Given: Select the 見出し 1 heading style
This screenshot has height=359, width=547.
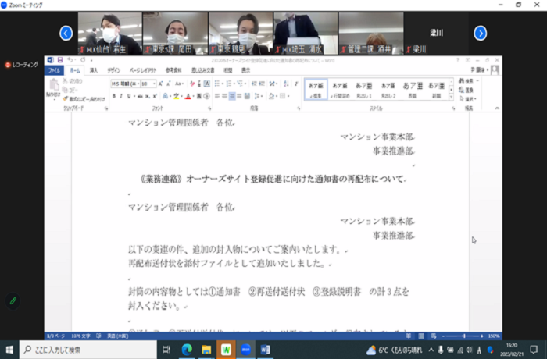Looking at the screenshot, I should (x=364, y=90).
